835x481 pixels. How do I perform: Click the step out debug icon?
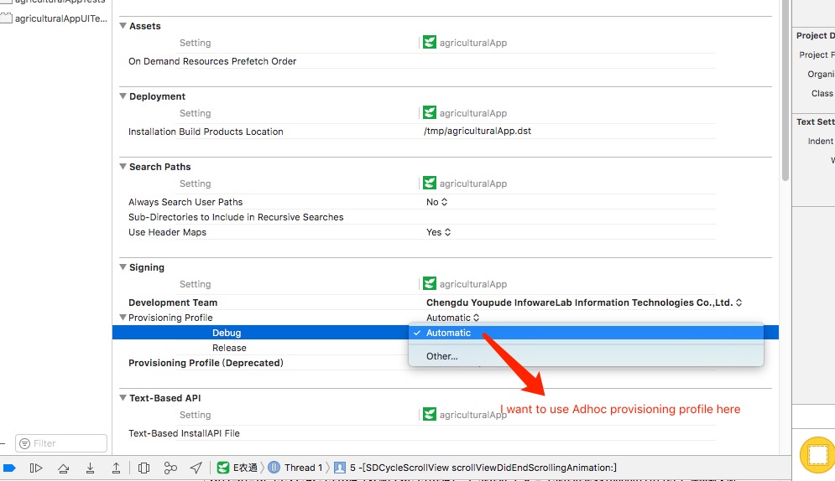tap(116, 468)
